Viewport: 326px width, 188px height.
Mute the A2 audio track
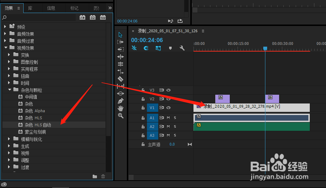[x=168, y=126]
